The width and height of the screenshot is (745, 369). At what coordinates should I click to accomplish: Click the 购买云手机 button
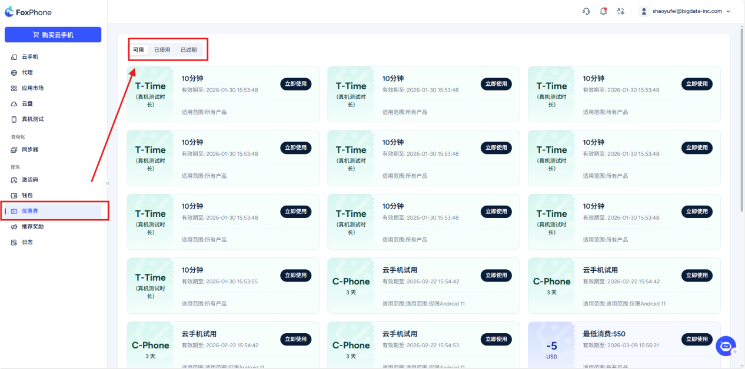pyautogui.click(x=53, y=35)
